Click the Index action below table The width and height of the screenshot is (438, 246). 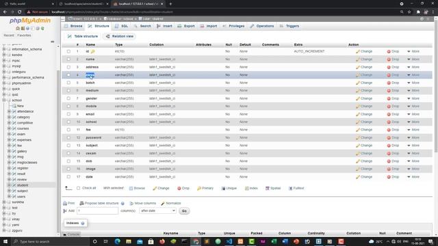click(251, 189)
